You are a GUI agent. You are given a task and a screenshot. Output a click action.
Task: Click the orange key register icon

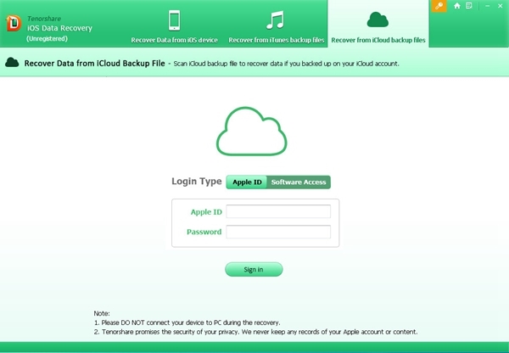(439, 7)
